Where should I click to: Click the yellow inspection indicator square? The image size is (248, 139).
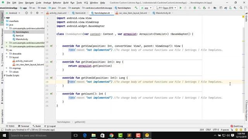243,17
